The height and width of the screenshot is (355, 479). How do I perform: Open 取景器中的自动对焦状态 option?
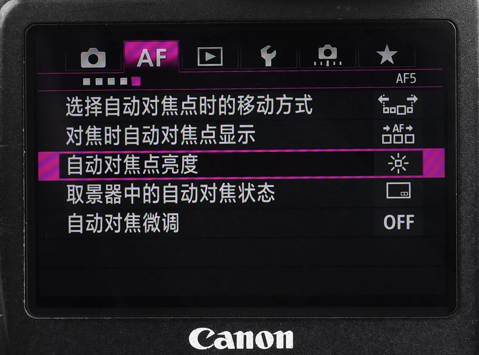[241, 193]
